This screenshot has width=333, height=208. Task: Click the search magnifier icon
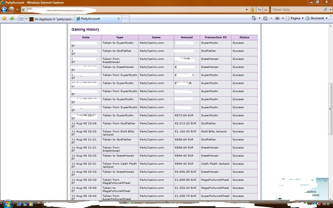[x=325, y=10]
